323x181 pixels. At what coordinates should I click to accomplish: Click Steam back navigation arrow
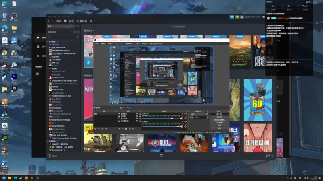click(x=48, y=21)
